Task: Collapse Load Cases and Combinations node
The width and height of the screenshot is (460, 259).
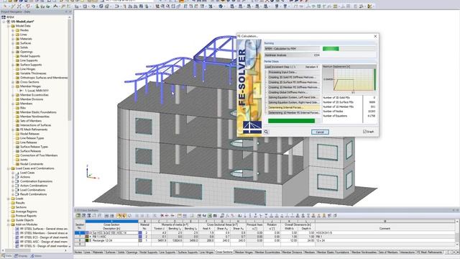Action: pyautogui.click(x=9, y=168)
